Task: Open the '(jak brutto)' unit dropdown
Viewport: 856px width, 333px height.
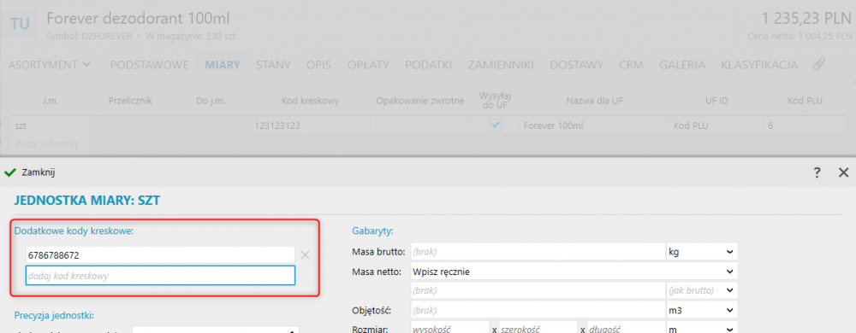Action: (x=702, y=290)
